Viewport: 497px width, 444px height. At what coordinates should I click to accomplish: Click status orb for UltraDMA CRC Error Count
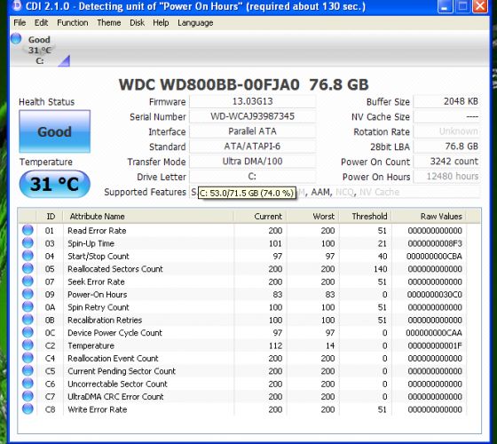(28, 396)
